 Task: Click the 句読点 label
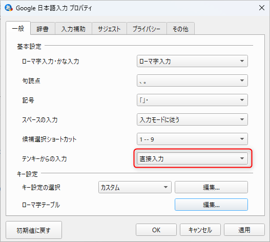tap(31, 80)
